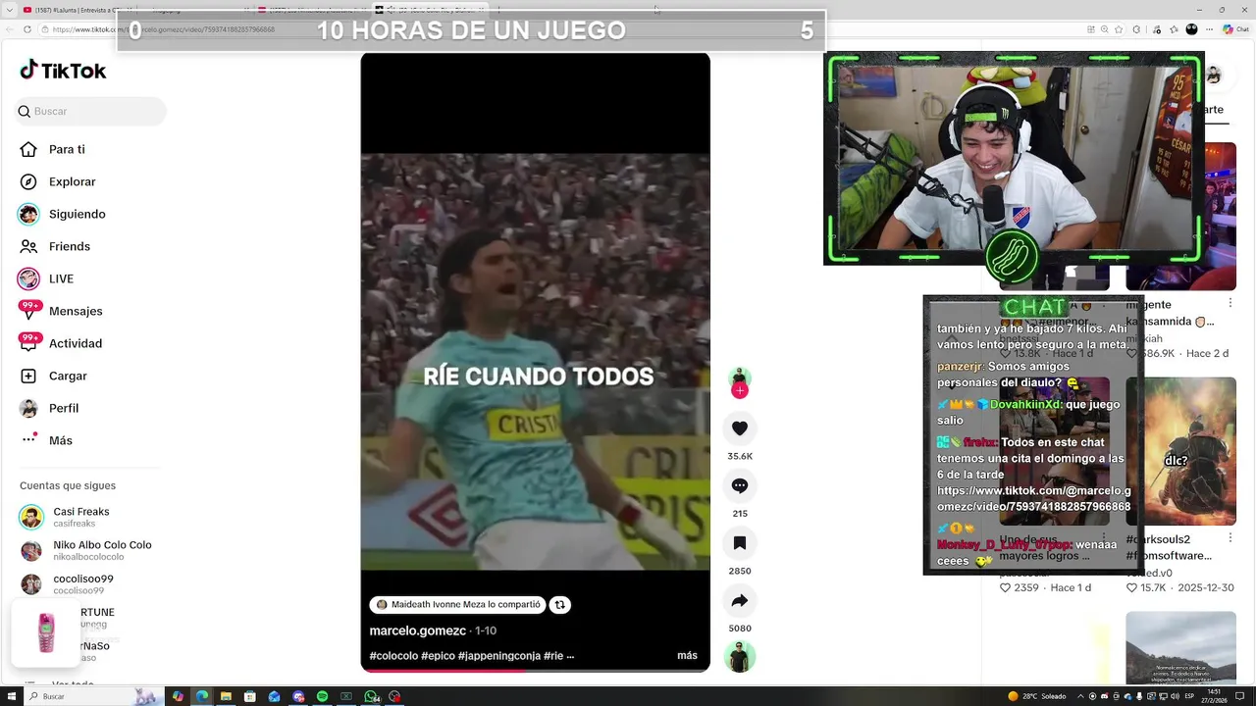The height and width of the screenshot is (706, 1256).
Task: Open the dlc? explosion video thumbnail
Action: [x=1180, y=450]
